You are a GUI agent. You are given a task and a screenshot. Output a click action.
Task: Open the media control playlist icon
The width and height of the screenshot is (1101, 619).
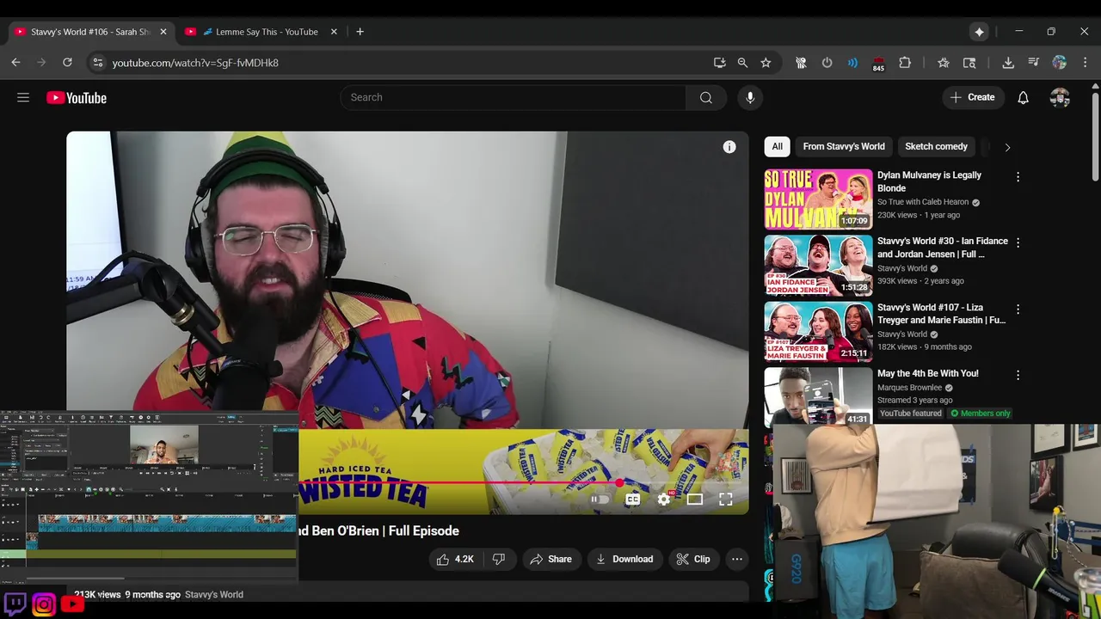point(1034,63)
